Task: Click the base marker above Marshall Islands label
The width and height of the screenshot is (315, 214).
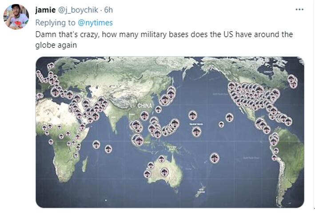Action: coord(193,115)
